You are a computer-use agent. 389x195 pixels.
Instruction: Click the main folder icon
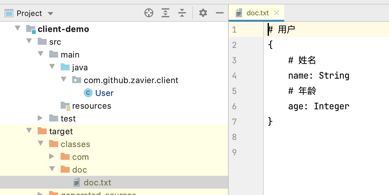click(54, 54)
